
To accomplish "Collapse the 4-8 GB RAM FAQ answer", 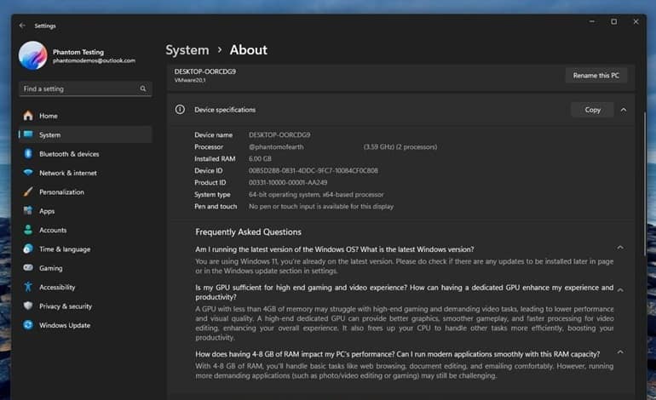I will [620, 352].
